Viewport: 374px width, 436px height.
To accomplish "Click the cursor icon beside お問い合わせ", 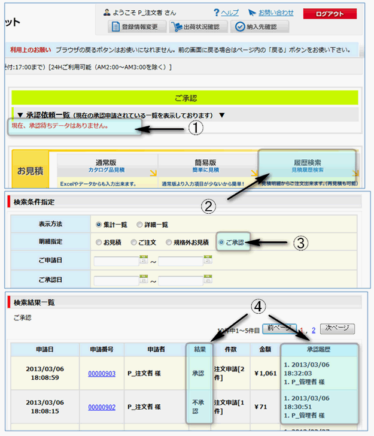I will 252,13.
